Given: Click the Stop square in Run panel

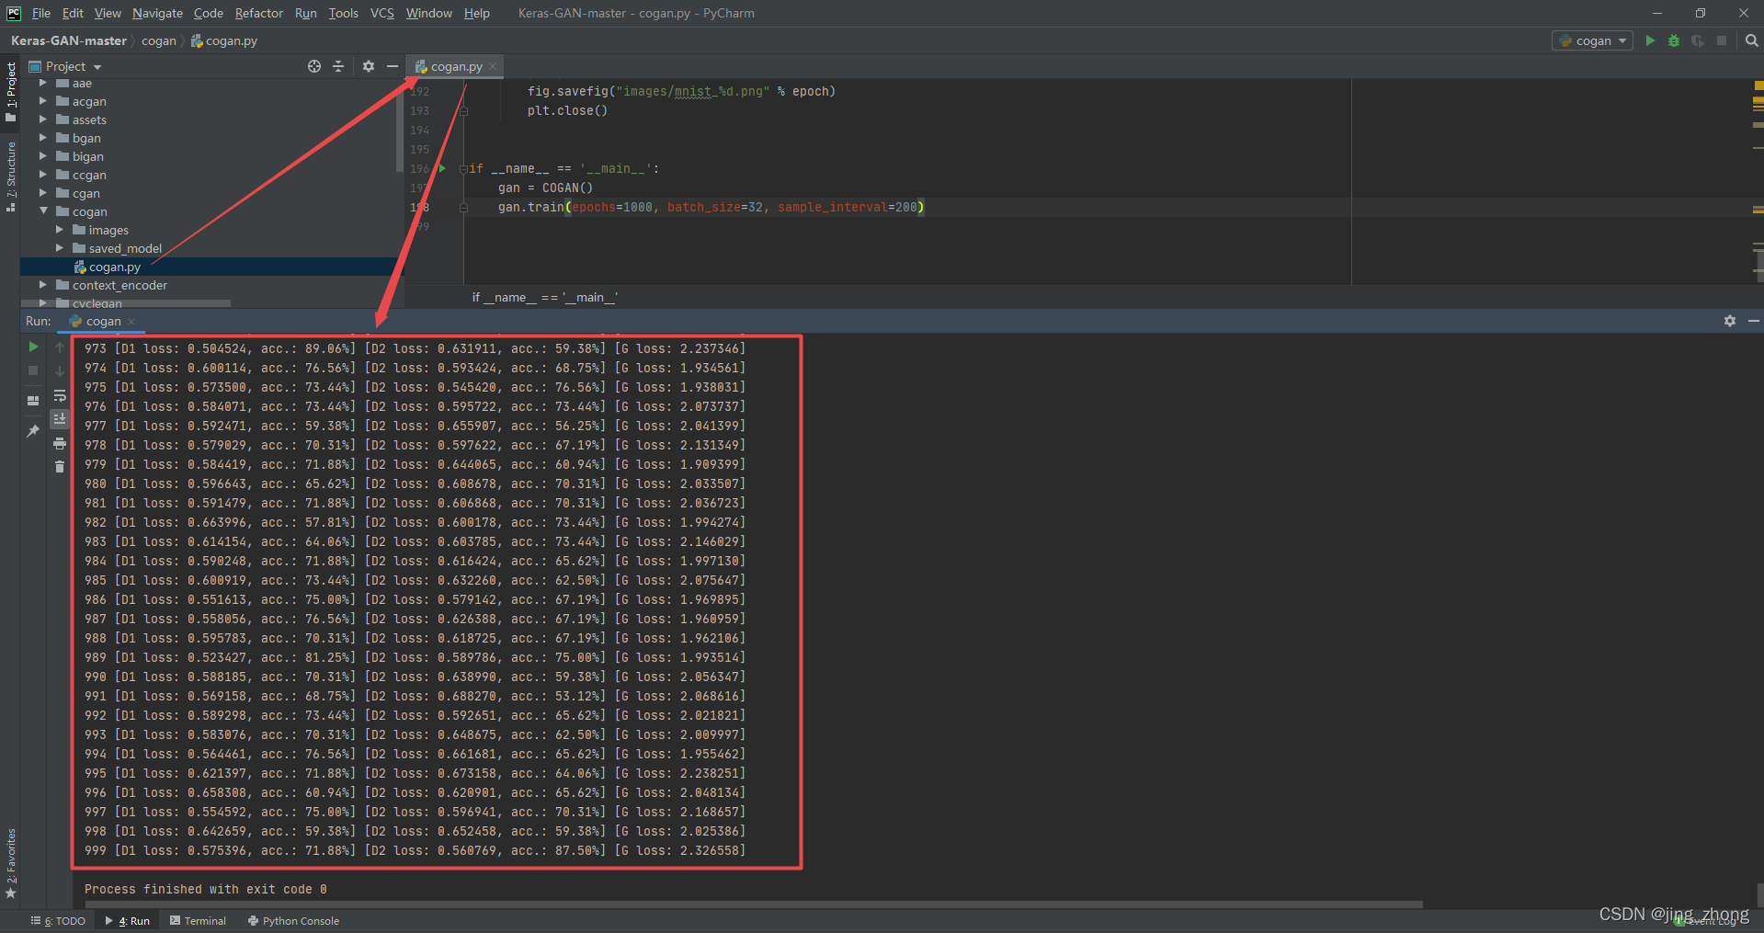Looking at the screenshot, I should pyautogui.click(x=33, y=370).
